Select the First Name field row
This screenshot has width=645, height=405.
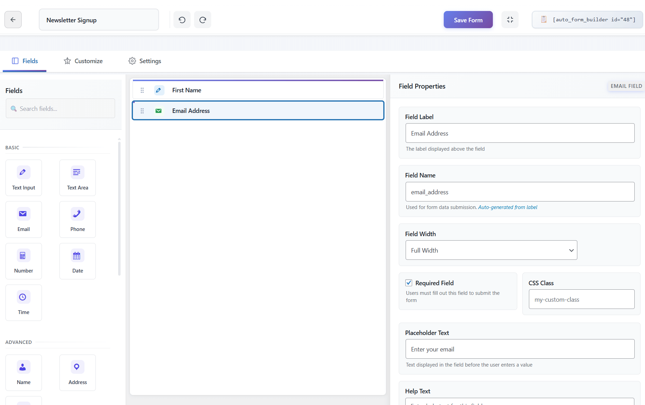click(x=258, y=90)
